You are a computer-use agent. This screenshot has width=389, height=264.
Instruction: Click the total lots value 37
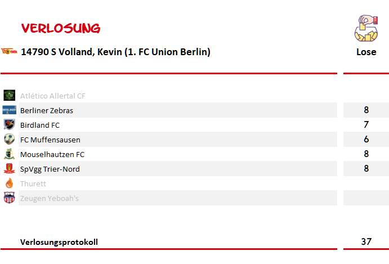(x=366, y=241)
